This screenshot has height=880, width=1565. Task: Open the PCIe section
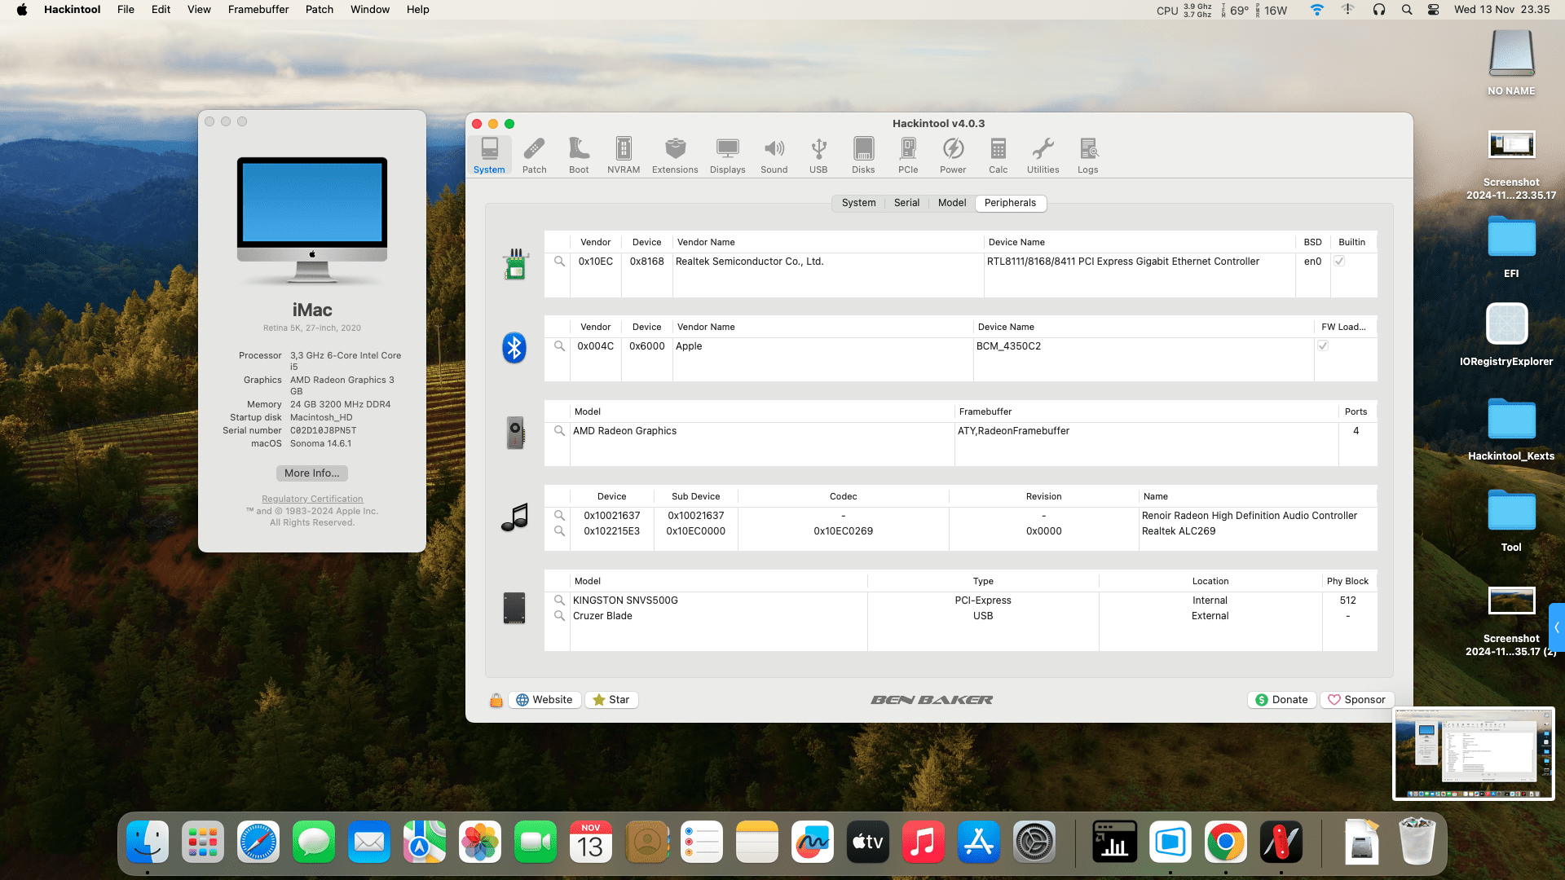pos(907,154)
